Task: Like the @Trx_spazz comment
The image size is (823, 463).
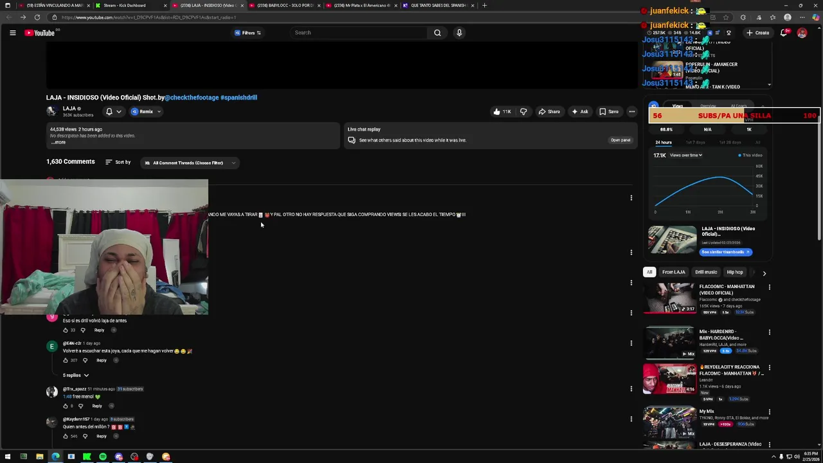Action: [66, 406]
